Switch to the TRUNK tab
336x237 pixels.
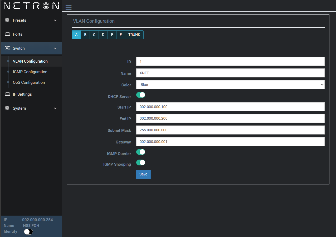pyautogui.click(x=134, y=35)
